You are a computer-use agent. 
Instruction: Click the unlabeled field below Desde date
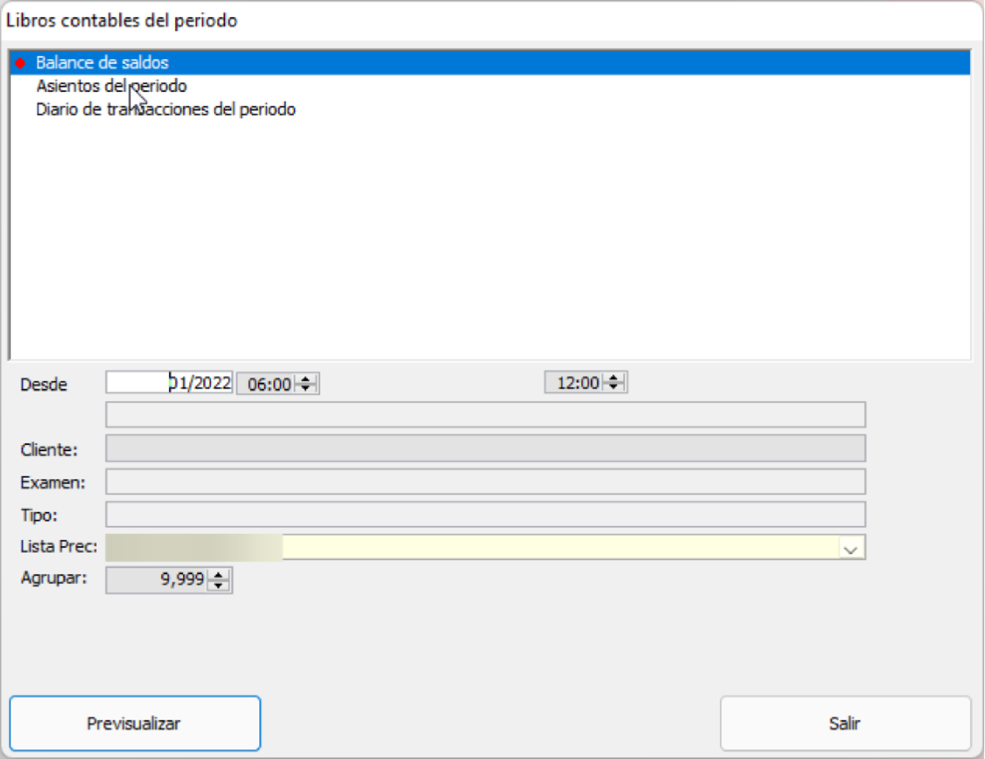(485, 415)
